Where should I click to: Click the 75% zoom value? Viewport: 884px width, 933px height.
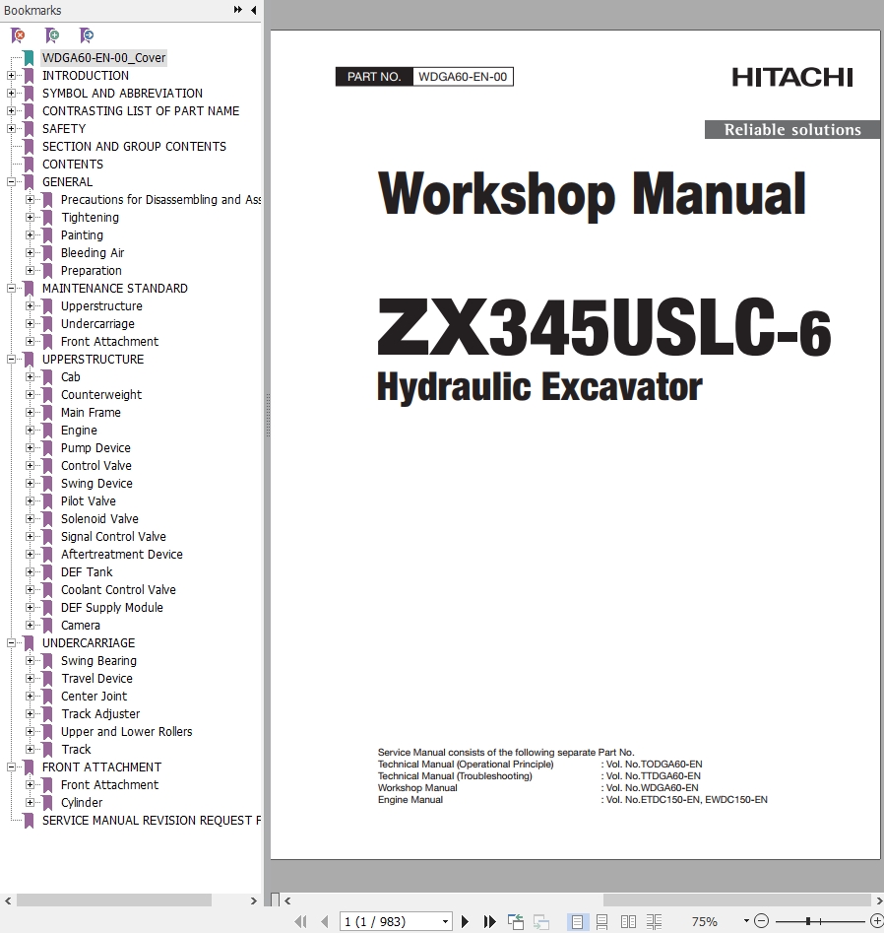point(705,922)
